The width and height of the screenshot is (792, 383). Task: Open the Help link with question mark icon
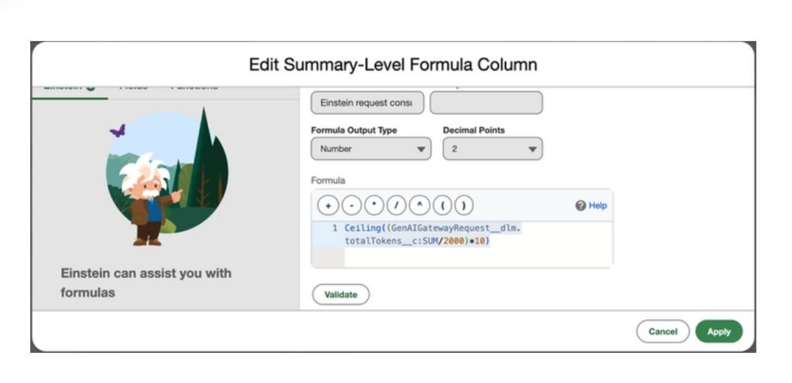coord(591,205)
